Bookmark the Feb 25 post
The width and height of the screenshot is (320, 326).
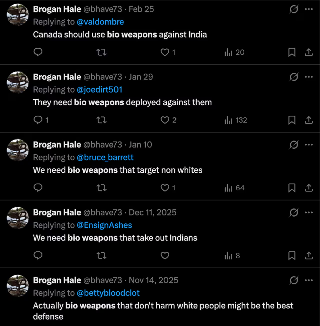(x=292, y=52)
